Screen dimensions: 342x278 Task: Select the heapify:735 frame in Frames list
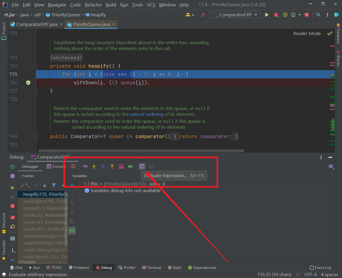[43, 194]
